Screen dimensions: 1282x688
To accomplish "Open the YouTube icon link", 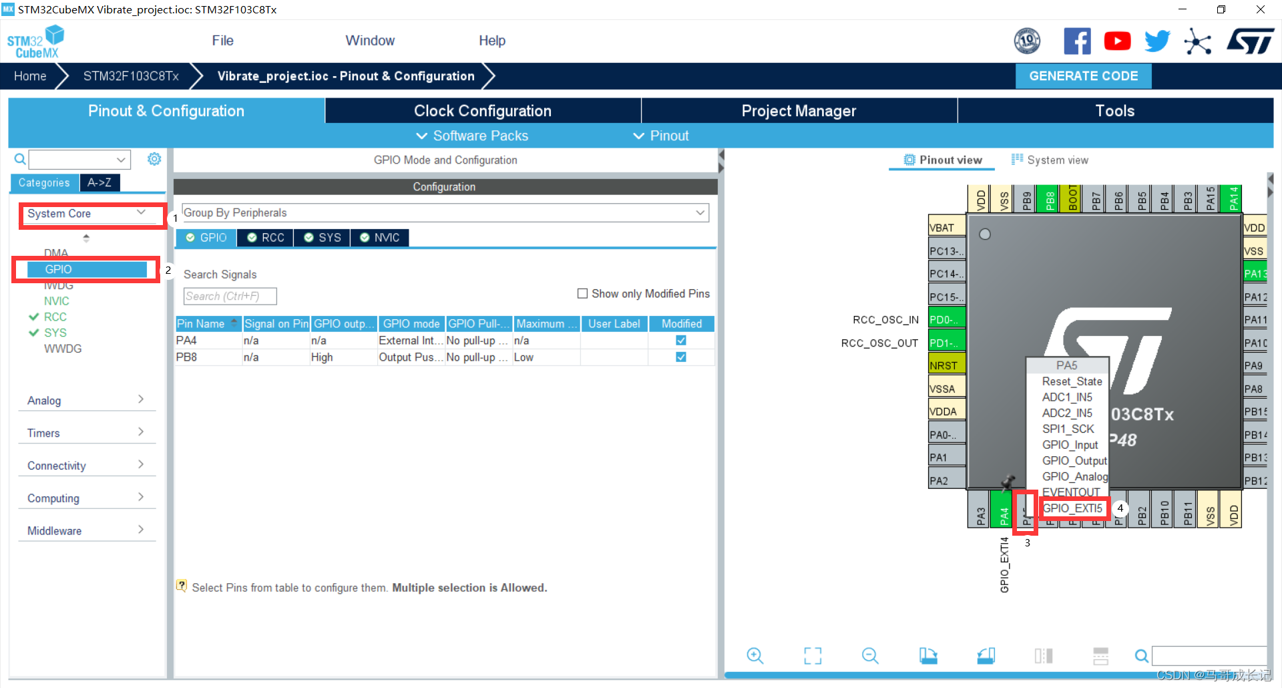I will tap(1117, 41).
